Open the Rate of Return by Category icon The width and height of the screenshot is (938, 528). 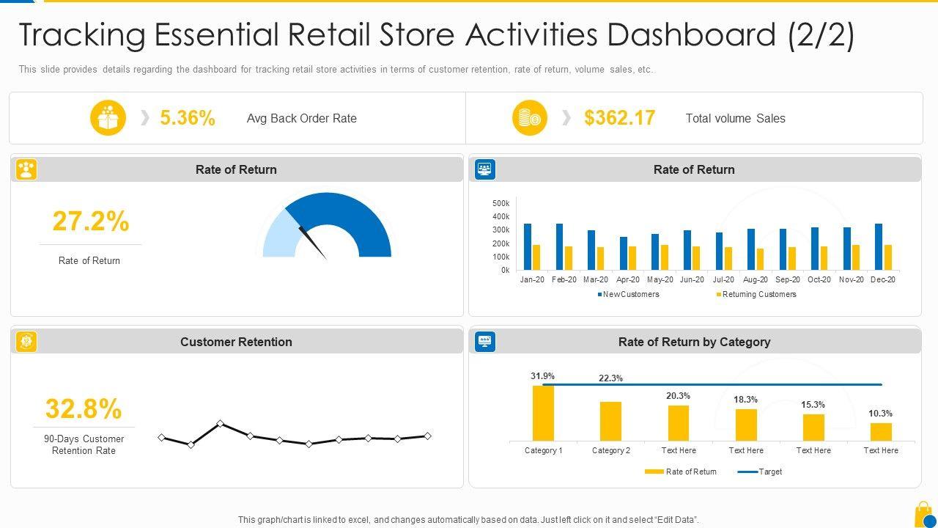tap(484, 342)
